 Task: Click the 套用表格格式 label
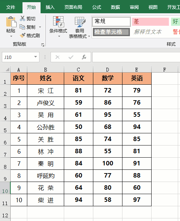[79, 34]
